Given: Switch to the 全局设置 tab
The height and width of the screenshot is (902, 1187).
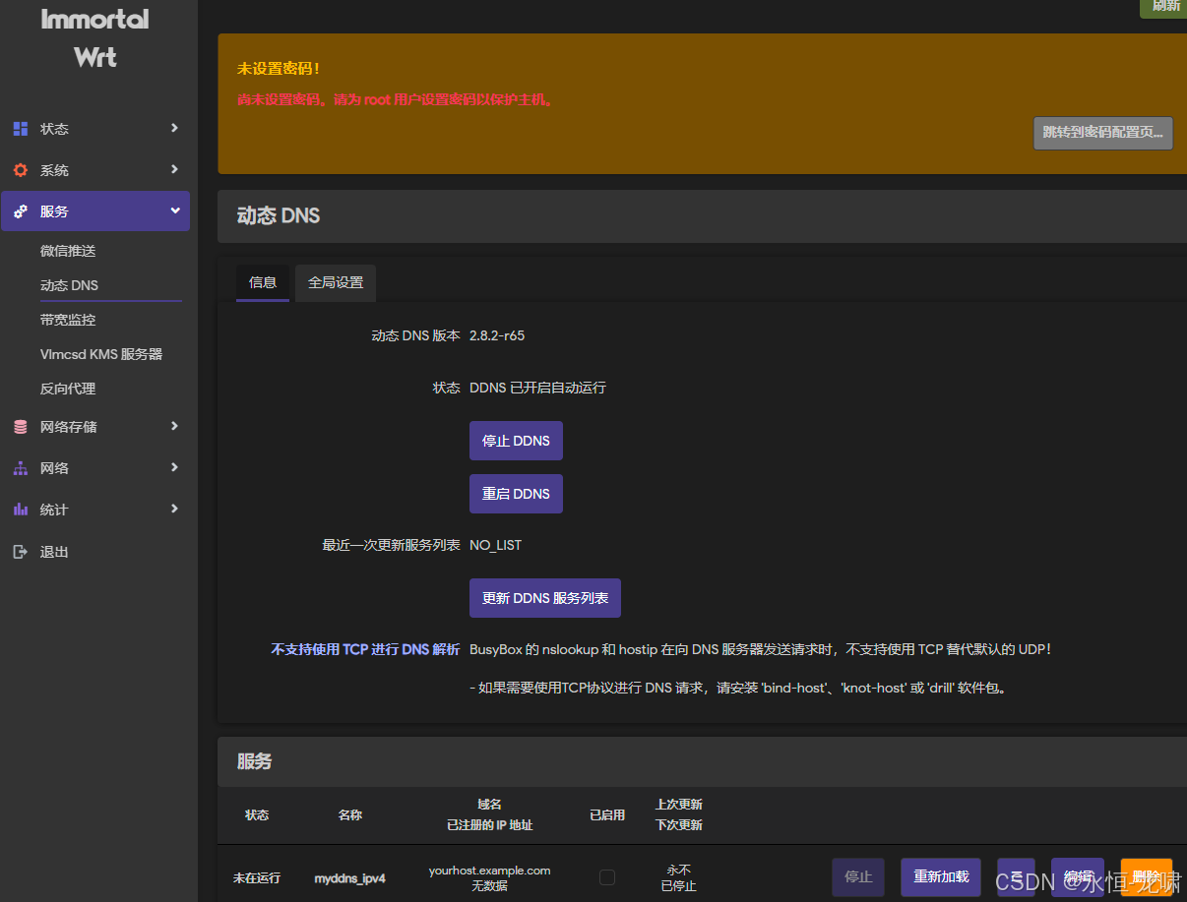Looking at the screenshot, I should (336, 282).
